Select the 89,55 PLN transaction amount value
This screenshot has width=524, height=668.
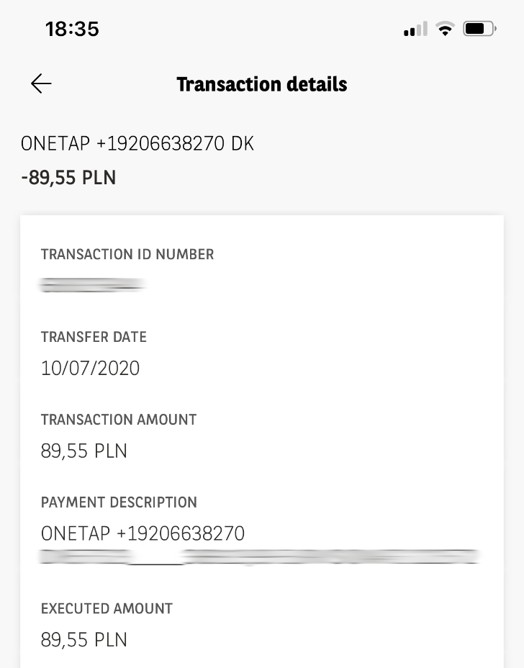coord(84,451)
